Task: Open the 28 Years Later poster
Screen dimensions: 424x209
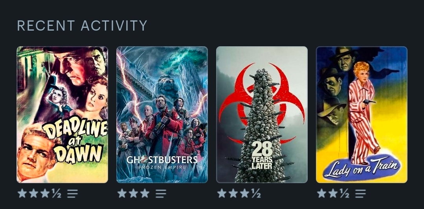Action: coord(262,114)
